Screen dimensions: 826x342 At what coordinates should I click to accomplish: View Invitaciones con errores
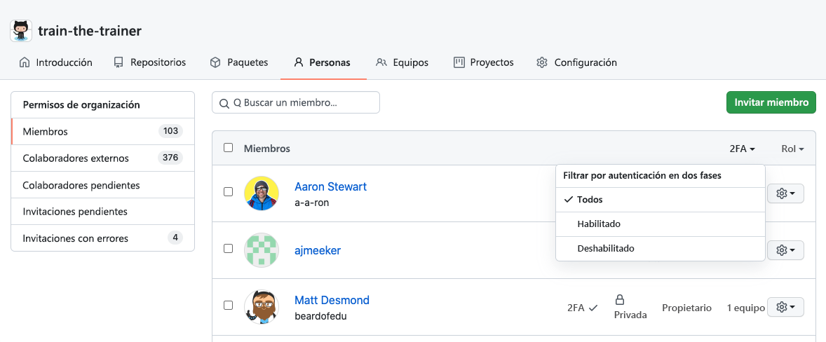(102, 238)
